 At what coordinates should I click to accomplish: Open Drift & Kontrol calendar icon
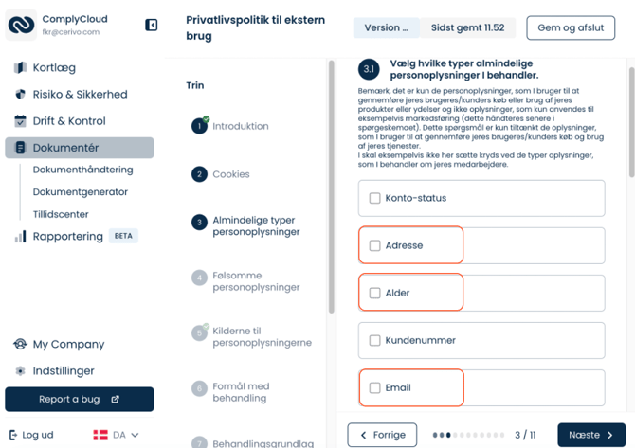[x=20, y=121]
